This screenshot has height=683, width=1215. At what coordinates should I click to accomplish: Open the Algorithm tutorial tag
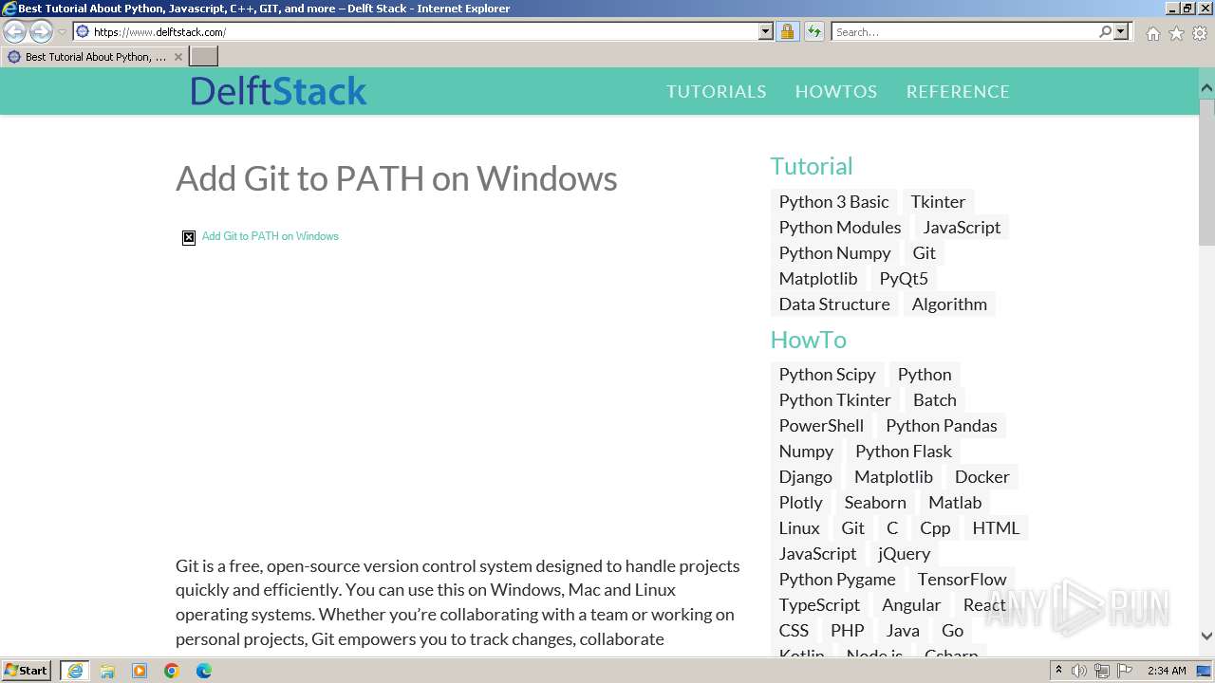[x=949, y=304]
